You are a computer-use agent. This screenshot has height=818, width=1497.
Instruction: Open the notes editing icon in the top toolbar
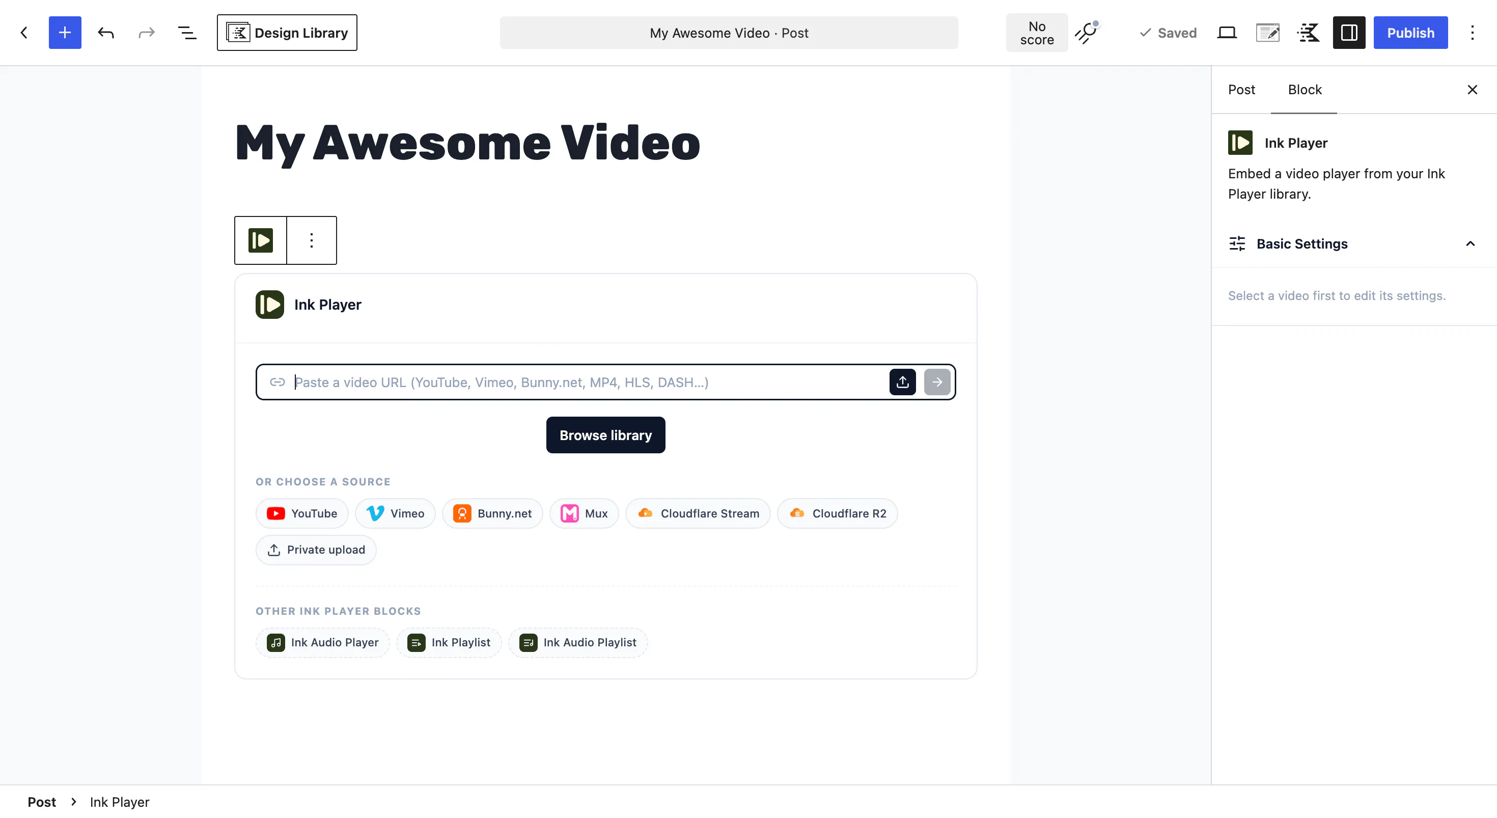[x=1267, y=33]
